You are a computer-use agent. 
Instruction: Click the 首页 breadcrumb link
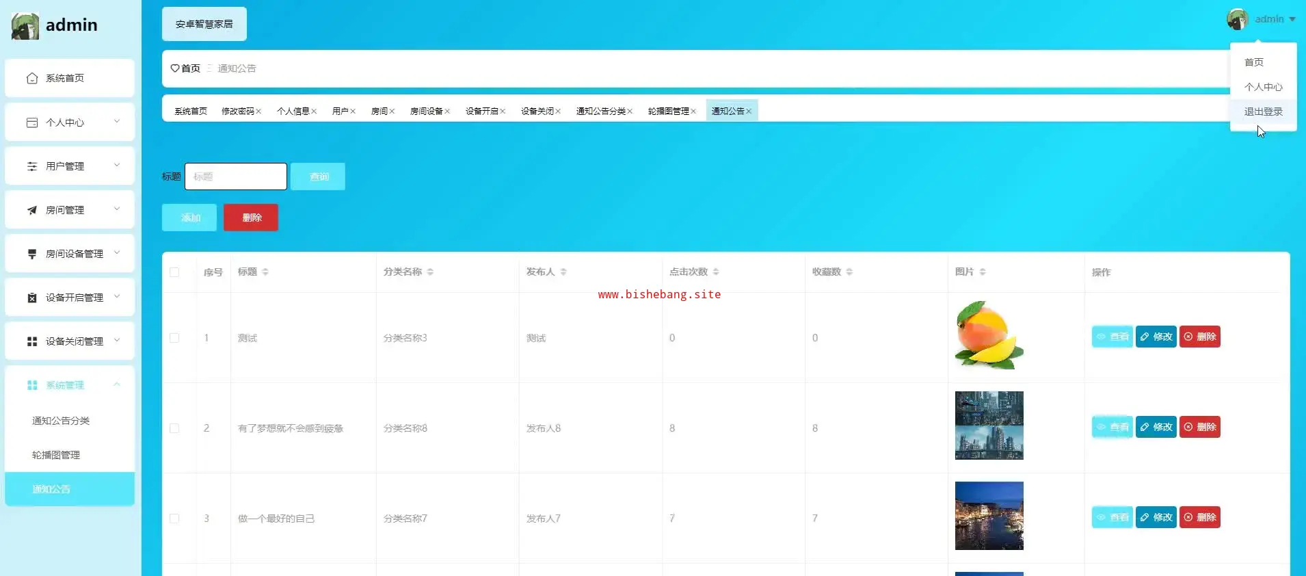pyautogui.click(x=191, y=68)
